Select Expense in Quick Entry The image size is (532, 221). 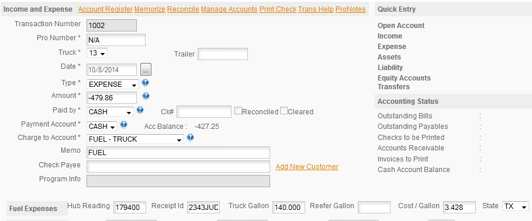392,47
